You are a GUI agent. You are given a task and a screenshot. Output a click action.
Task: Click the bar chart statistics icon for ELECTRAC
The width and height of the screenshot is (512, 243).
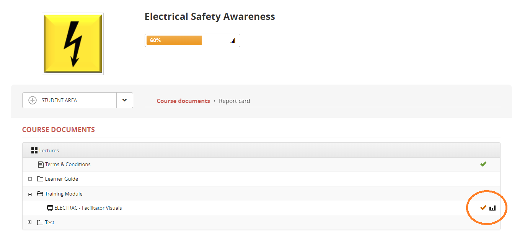[492, 208]
